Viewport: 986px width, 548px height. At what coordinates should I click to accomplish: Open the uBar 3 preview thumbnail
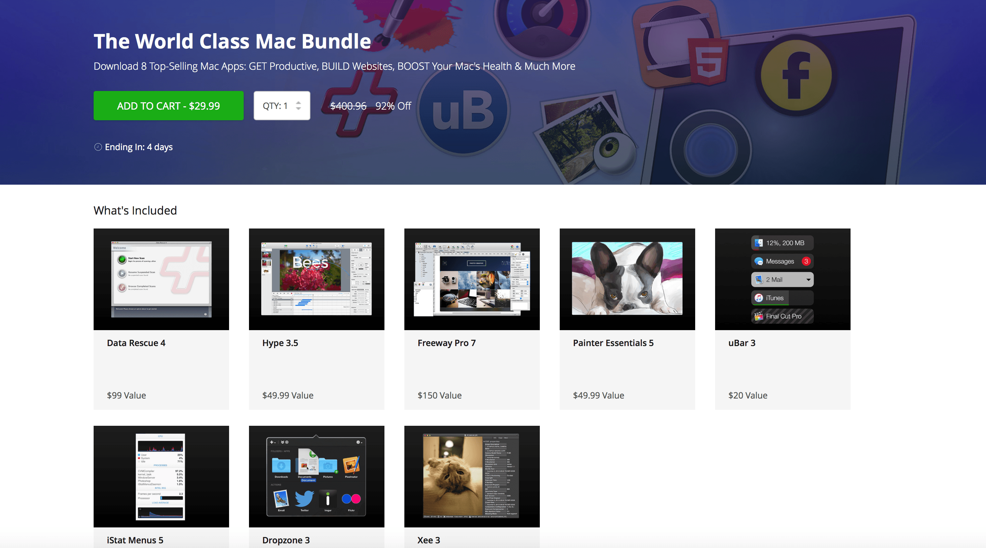[783, 279]
